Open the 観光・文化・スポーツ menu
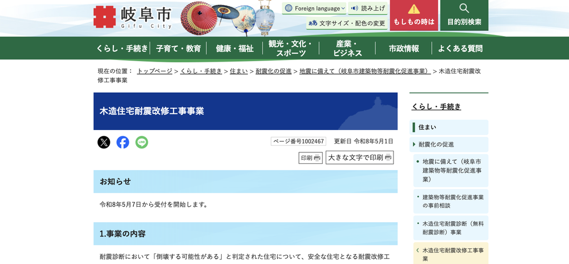569x264 pixels. pos(291,48)
